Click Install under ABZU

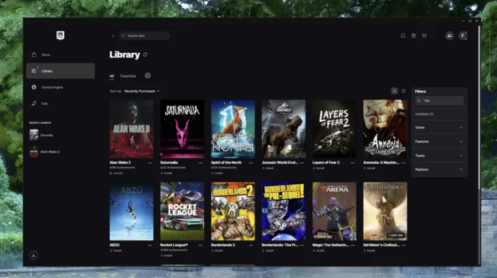coord(116,251)
